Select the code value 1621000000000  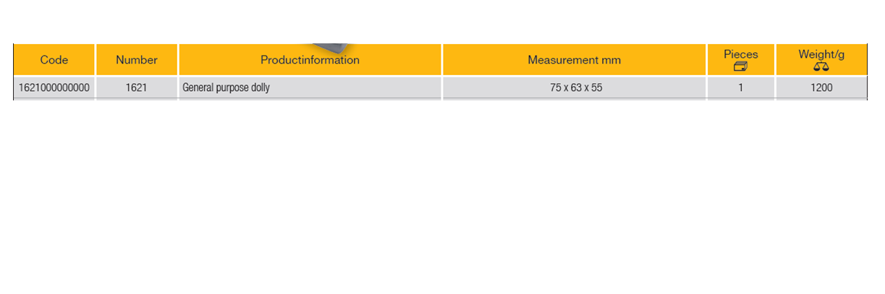(x=54, y=88)
